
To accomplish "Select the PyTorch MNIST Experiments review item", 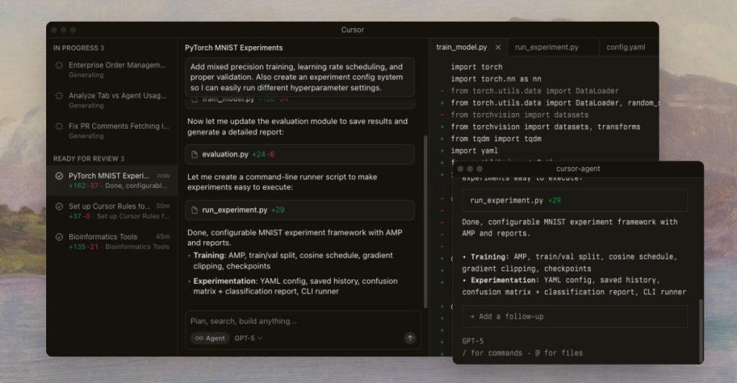I will pos(112,181).
